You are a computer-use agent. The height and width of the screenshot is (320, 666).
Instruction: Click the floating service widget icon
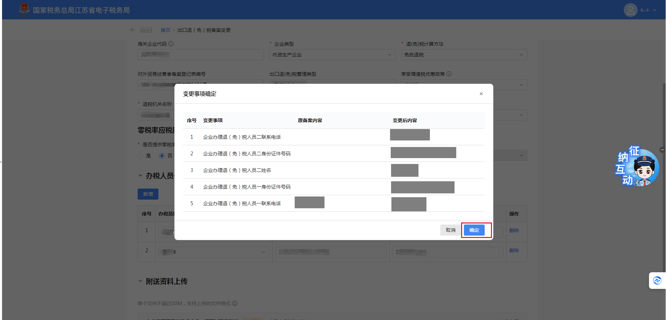pyautogui.click(x=657, y=281)
